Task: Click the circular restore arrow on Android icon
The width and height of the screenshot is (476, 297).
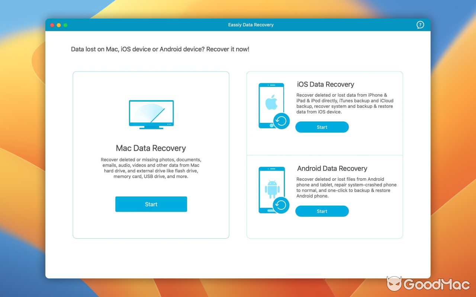Action: [x=282, y=205]
